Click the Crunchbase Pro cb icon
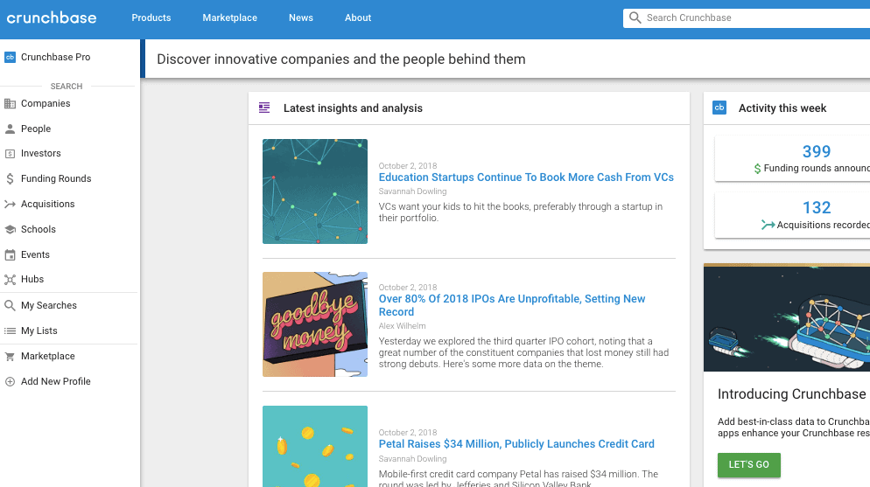The width and height of the screenshot is (870, 487). click(10, 57)
